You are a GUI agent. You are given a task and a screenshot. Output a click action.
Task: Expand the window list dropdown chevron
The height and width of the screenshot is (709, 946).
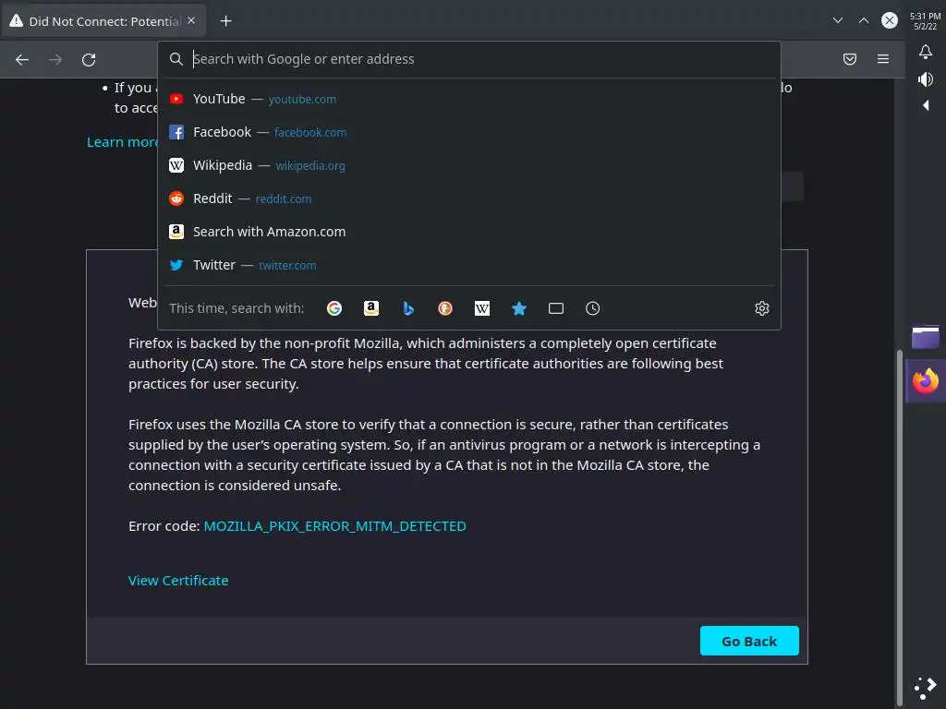[x=837, y=20]
